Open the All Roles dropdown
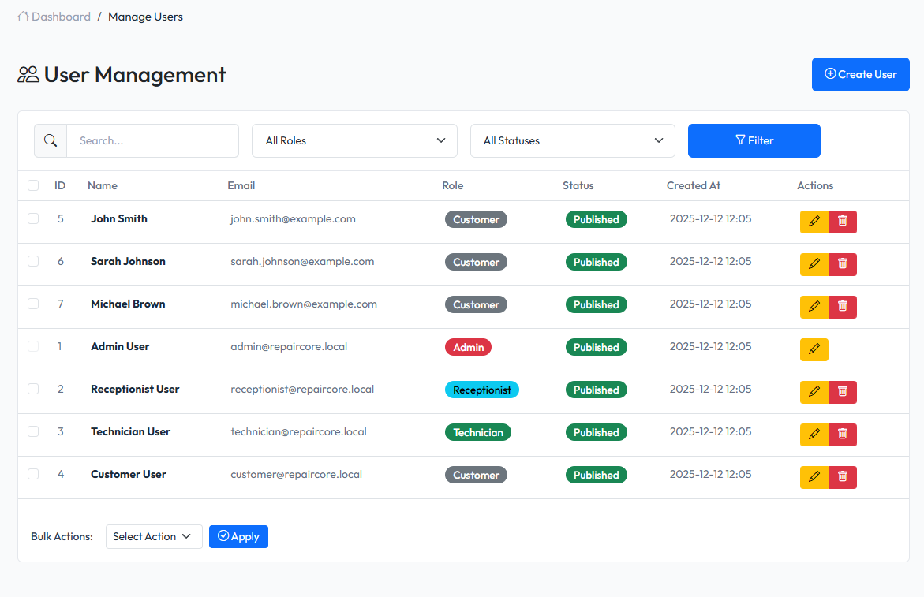Image resolution: width=924 pixels, height=597 pixels. click(354, 140)
